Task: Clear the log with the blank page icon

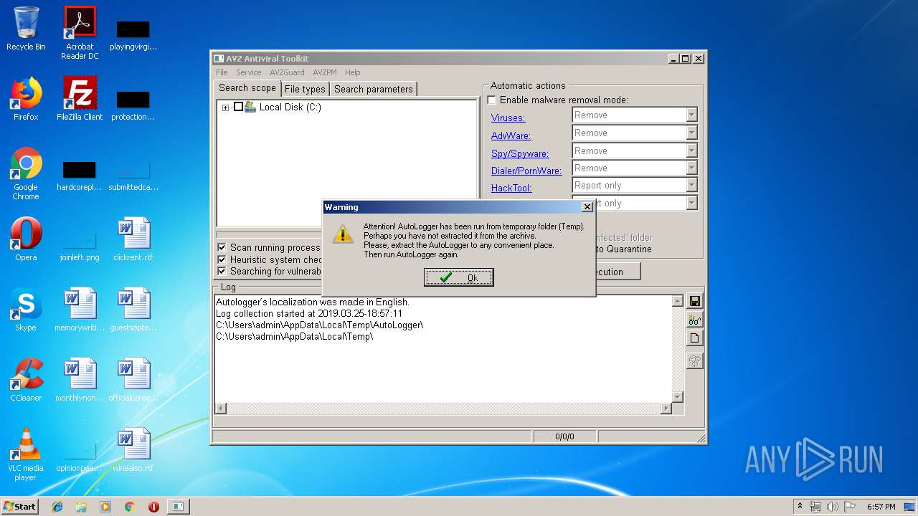Action: (x=694, y=338)
